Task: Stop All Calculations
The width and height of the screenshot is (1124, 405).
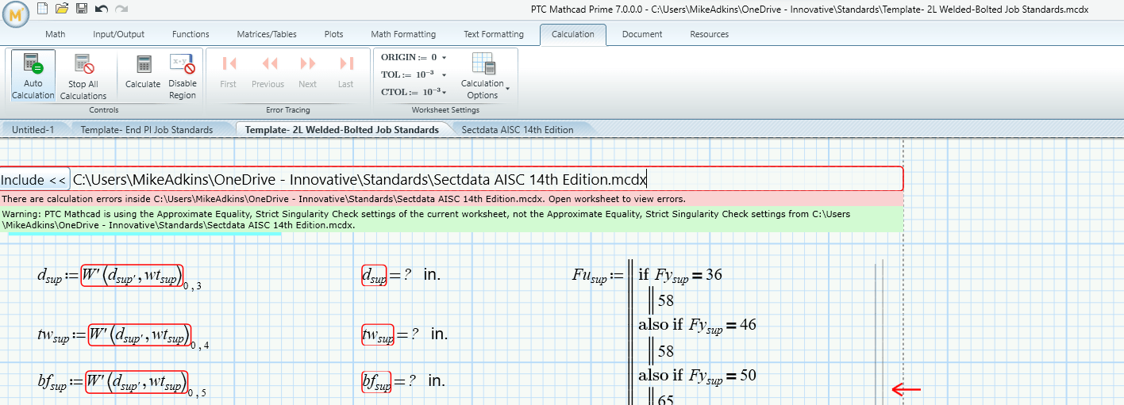Action: coord(83,76)
